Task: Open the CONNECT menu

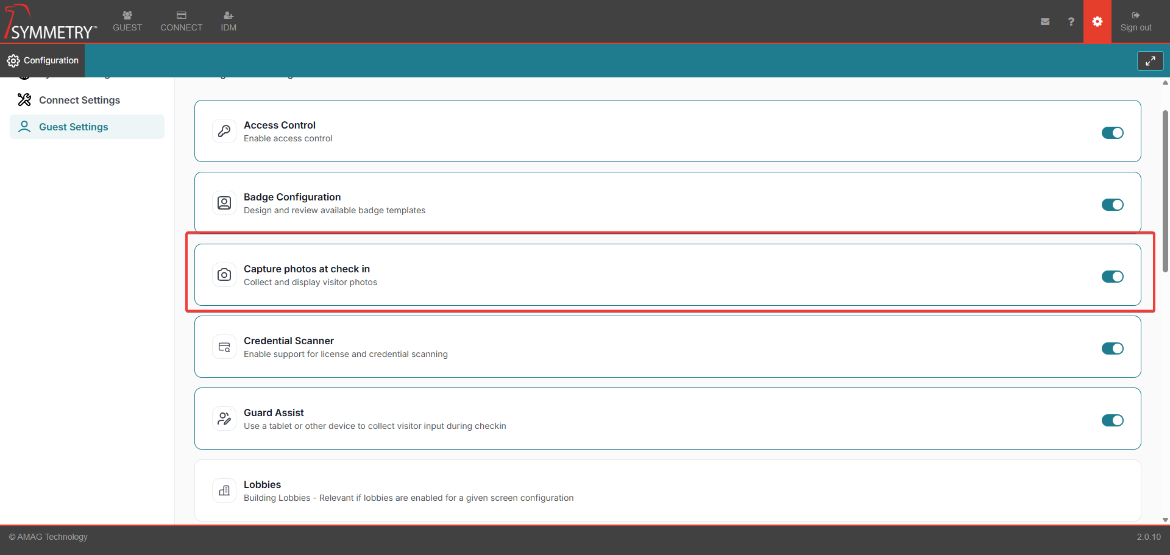Action: click(x=181, y=21)
